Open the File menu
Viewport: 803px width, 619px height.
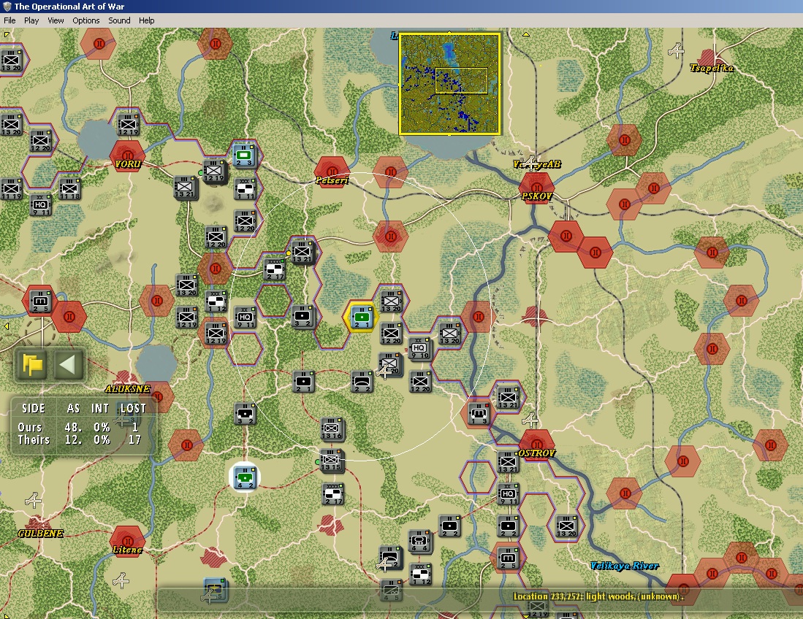[x=9, y=20]
